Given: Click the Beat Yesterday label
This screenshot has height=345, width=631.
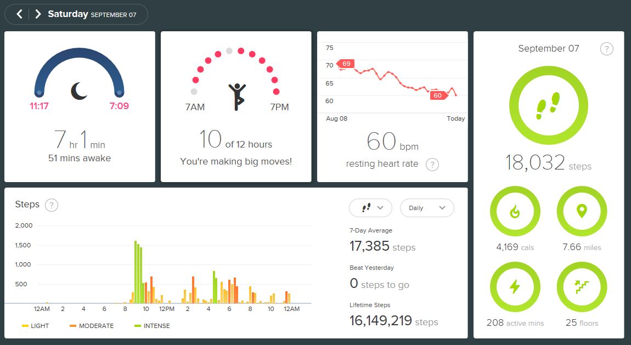Looking at the screenshot, I should point(371,268).
